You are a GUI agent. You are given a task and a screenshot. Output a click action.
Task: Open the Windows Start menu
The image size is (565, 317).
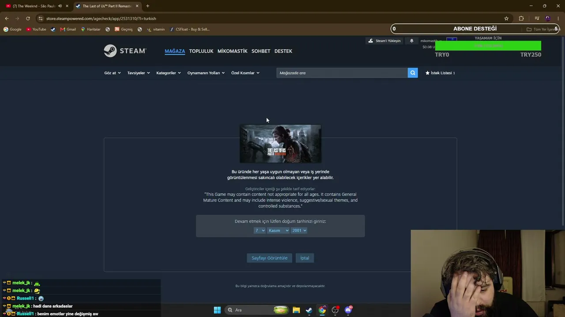217,310
